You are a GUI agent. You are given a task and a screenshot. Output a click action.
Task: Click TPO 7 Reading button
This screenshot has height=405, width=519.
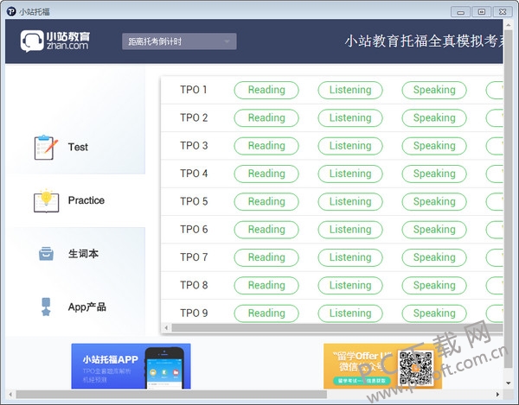[x=266, y=257]
